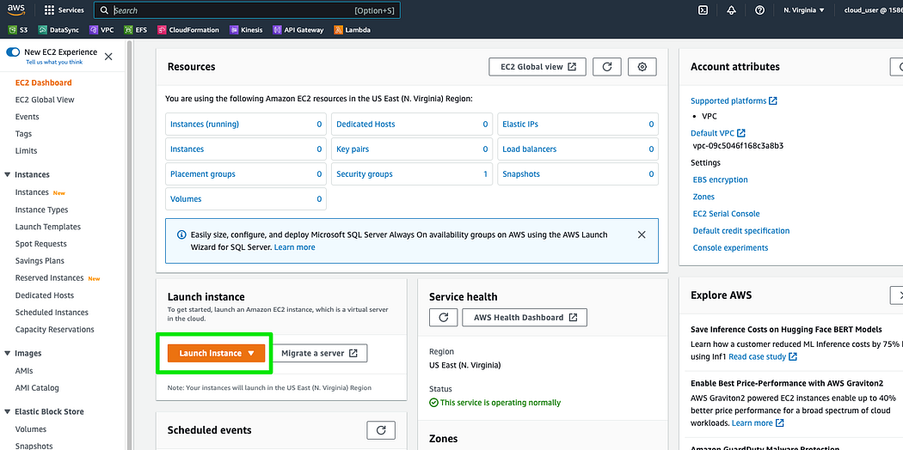Screen dimensions: 903x450
Task: Open the S3 bookmark shortcut
Action: point(18,30)
